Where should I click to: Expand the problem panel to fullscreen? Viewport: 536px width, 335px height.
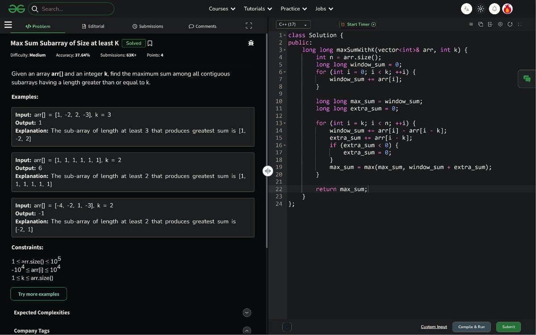pos(249,26)
